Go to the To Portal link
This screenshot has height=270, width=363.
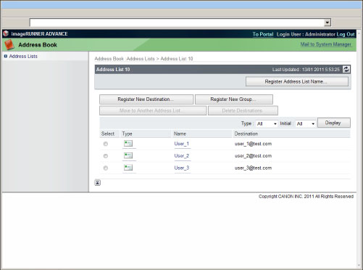point(263,34)
